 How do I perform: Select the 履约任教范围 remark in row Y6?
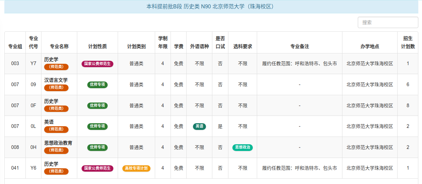click(x=300, y=168)
